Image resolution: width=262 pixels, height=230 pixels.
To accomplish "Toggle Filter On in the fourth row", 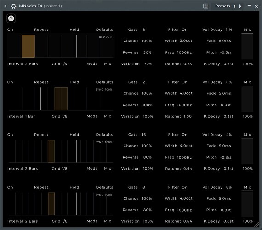I will click(177, 187).
